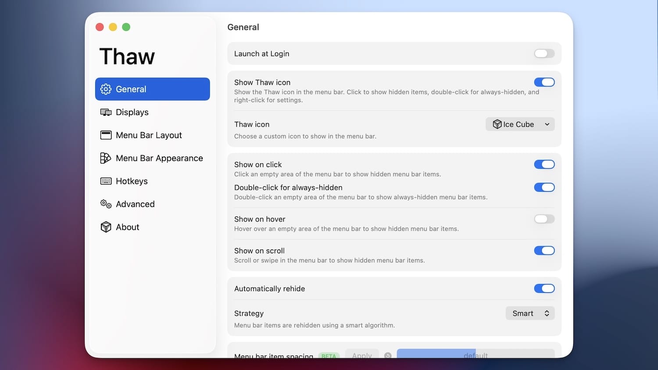Open the Displays settings section

[x=152, y=112]
